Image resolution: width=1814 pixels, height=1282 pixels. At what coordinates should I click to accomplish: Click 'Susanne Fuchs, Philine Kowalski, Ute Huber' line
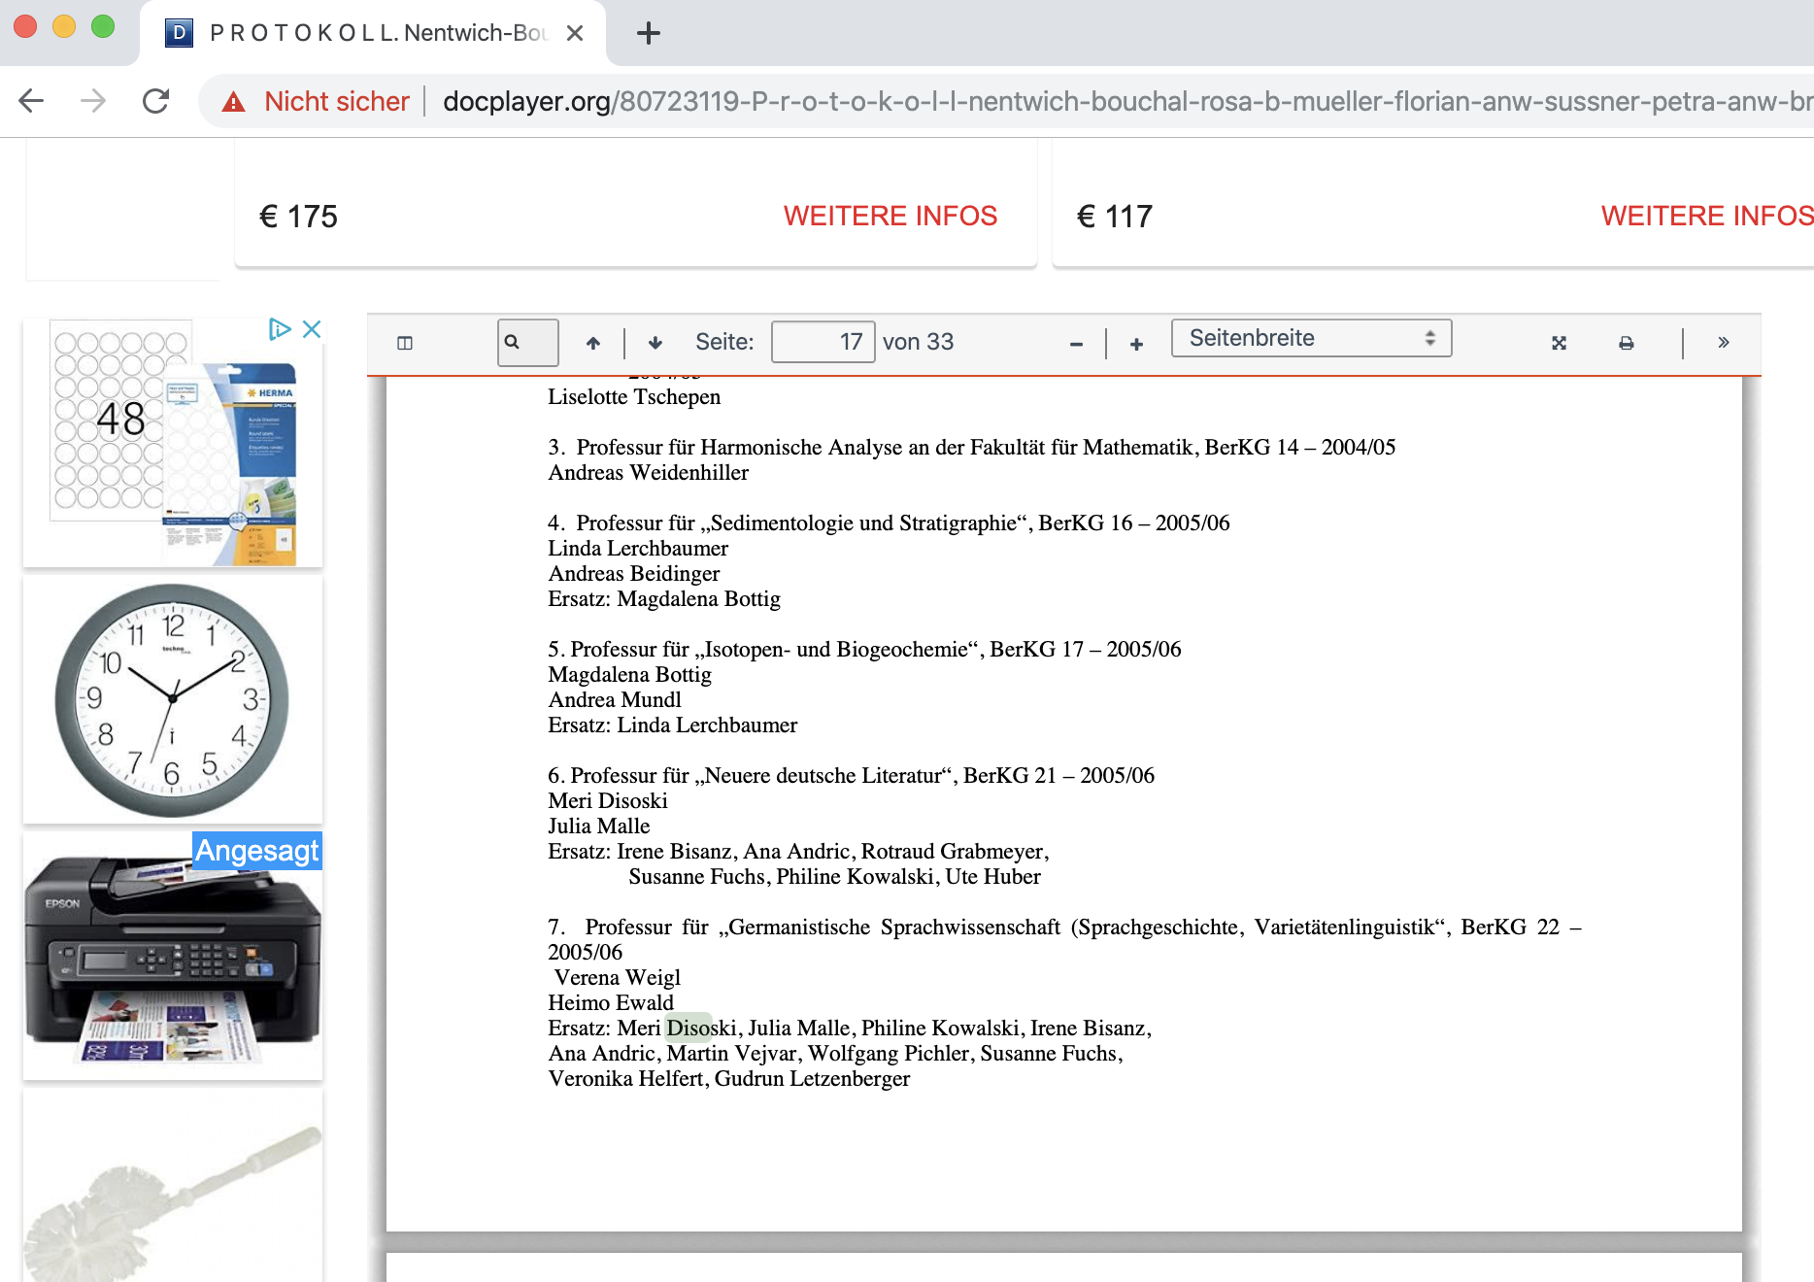[x=834, y=876]
